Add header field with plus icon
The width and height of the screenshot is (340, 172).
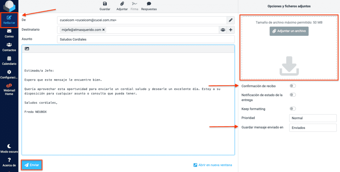point(231,30)
